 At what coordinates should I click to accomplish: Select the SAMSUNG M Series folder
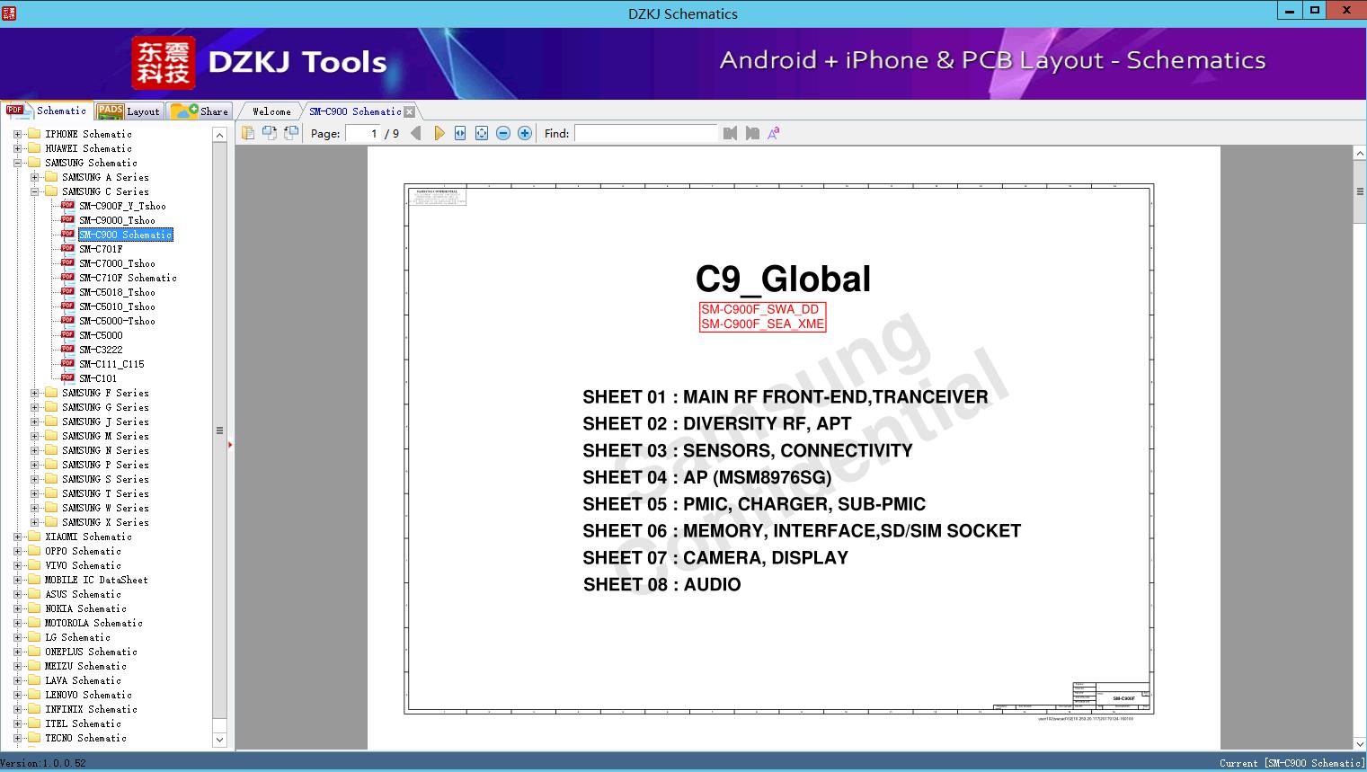click(x=105, y=436)
